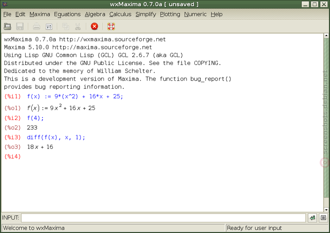Close the wxMaxima window
Viewport: 330px width, 233px height.
tap(324, 4)
